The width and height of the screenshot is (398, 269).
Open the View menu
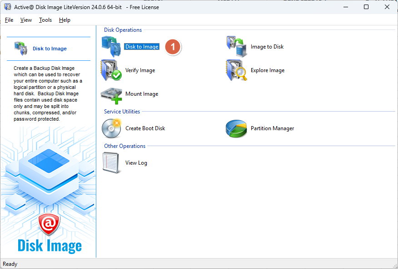26,20
